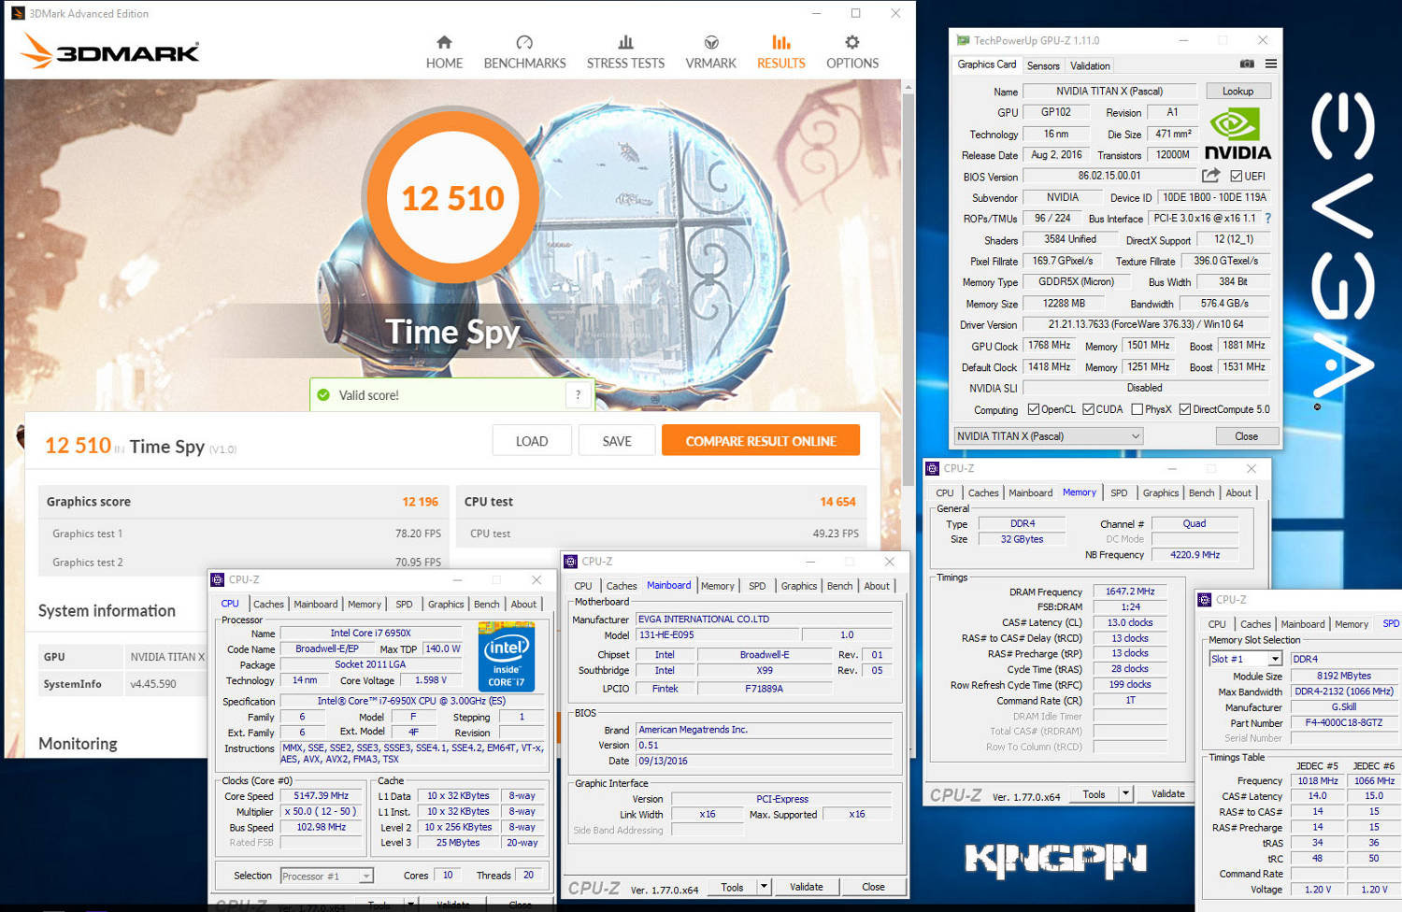Switch to Validation tab in GPU-Z
The image size is (1402, 912).
point(1090,65)
